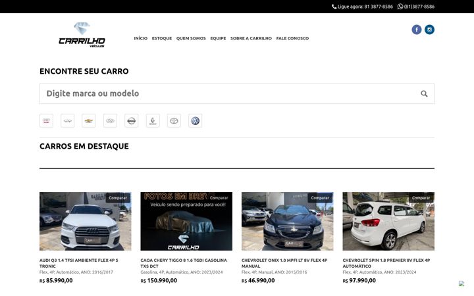The image size is (474, 296).
Task: Open Caoa Chery Tiggo 8 1.6 TGDI title
Action: tap(184, 263)
